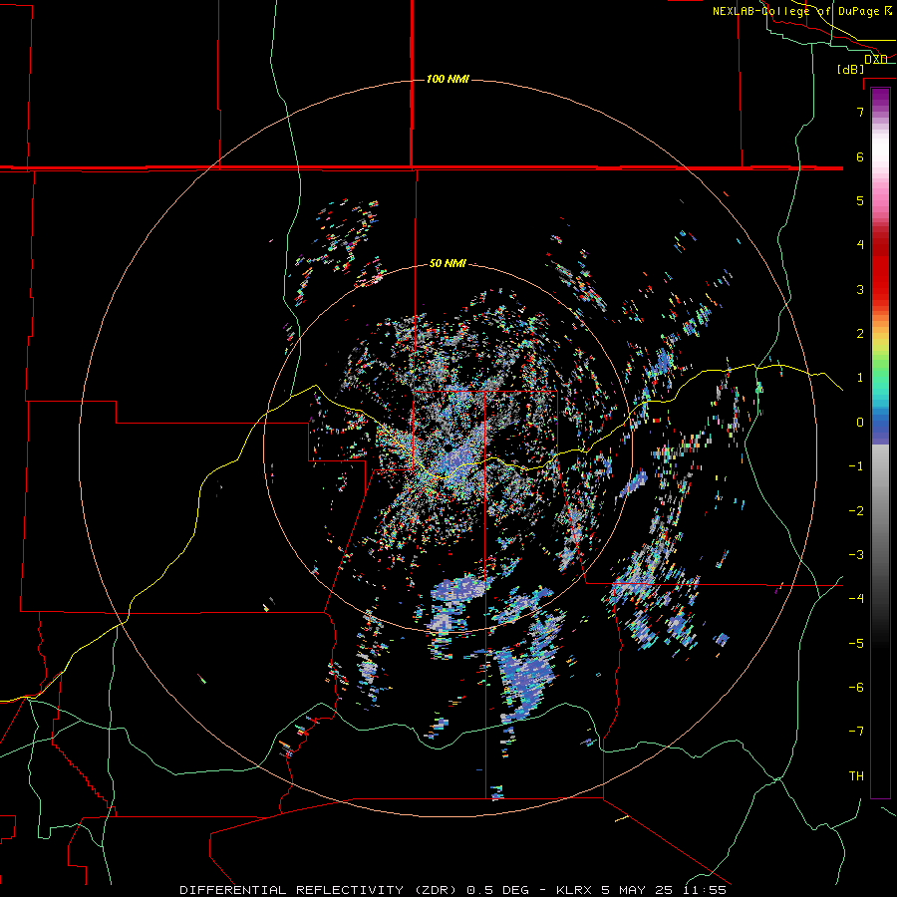
Task: Click the -5 value on color scale
Action: click(x=856, y=643)
